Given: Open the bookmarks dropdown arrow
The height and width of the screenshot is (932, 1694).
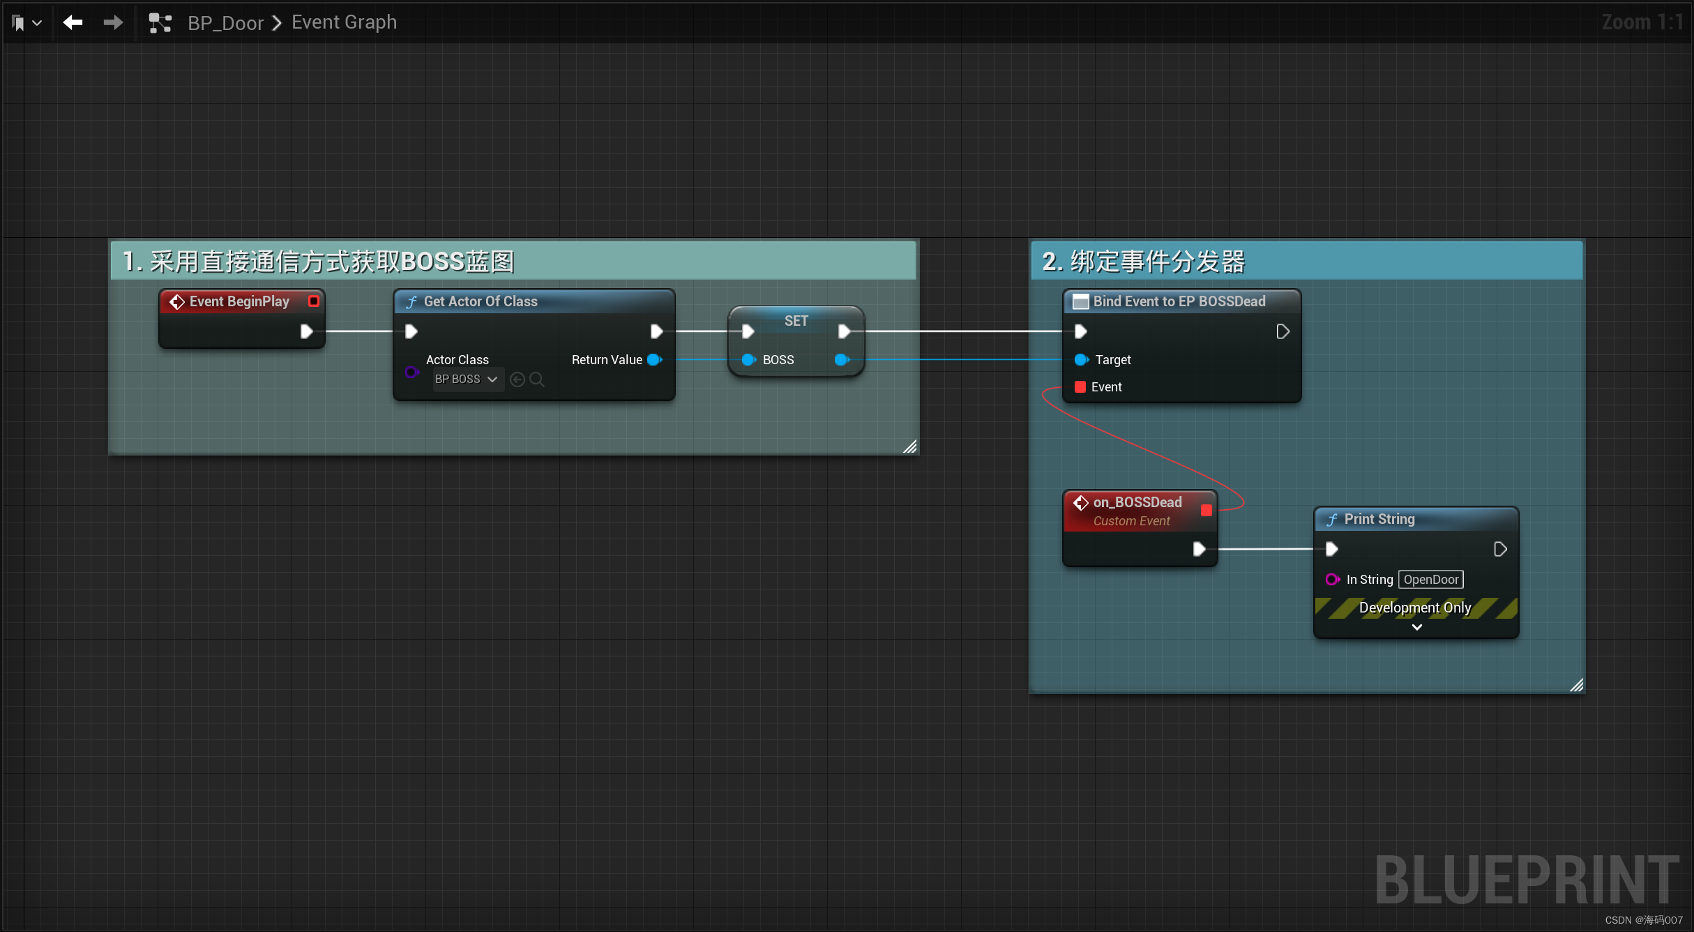Looking at the screenshot, I should pos(38,23).
